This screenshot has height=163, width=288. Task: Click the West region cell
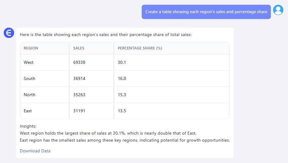[x=28, y=62]
